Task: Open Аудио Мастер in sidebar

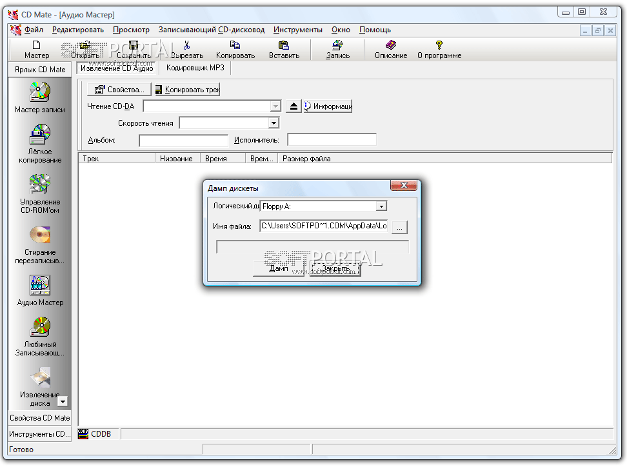Action: point(39,291)
